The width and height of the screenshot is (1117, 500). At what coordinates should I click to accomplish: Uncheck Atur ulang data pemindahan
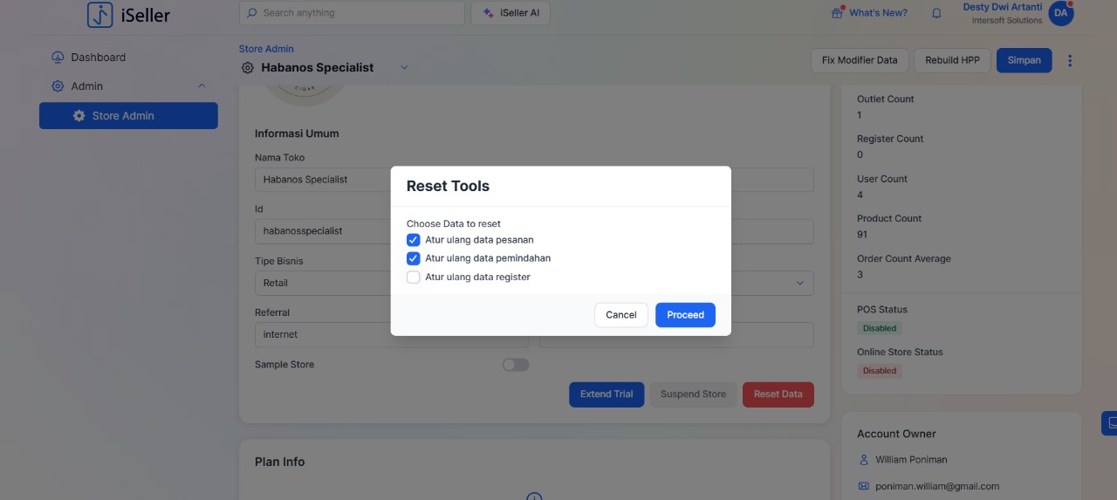(414, 258)
